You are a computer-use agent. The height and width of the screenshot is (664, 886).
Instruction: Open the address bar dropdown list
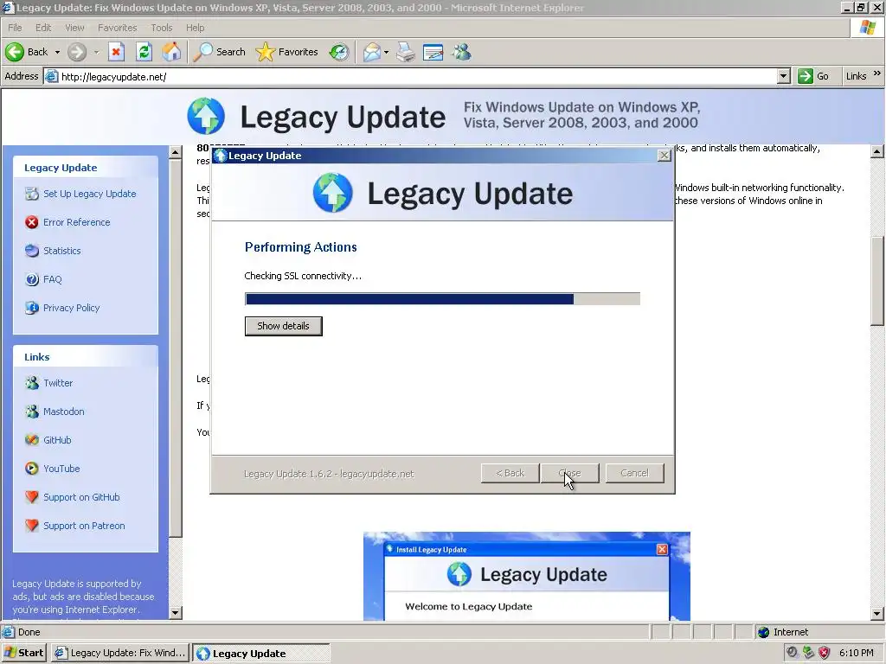click(x=783, y=76)
